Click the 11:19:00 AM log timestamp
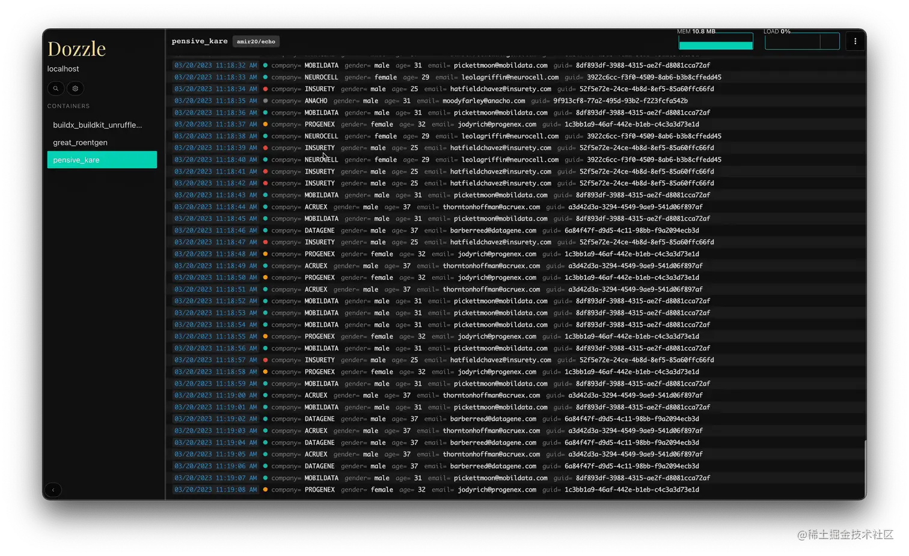The width and height of the screenshot is (909, 556). pos(215,396)
